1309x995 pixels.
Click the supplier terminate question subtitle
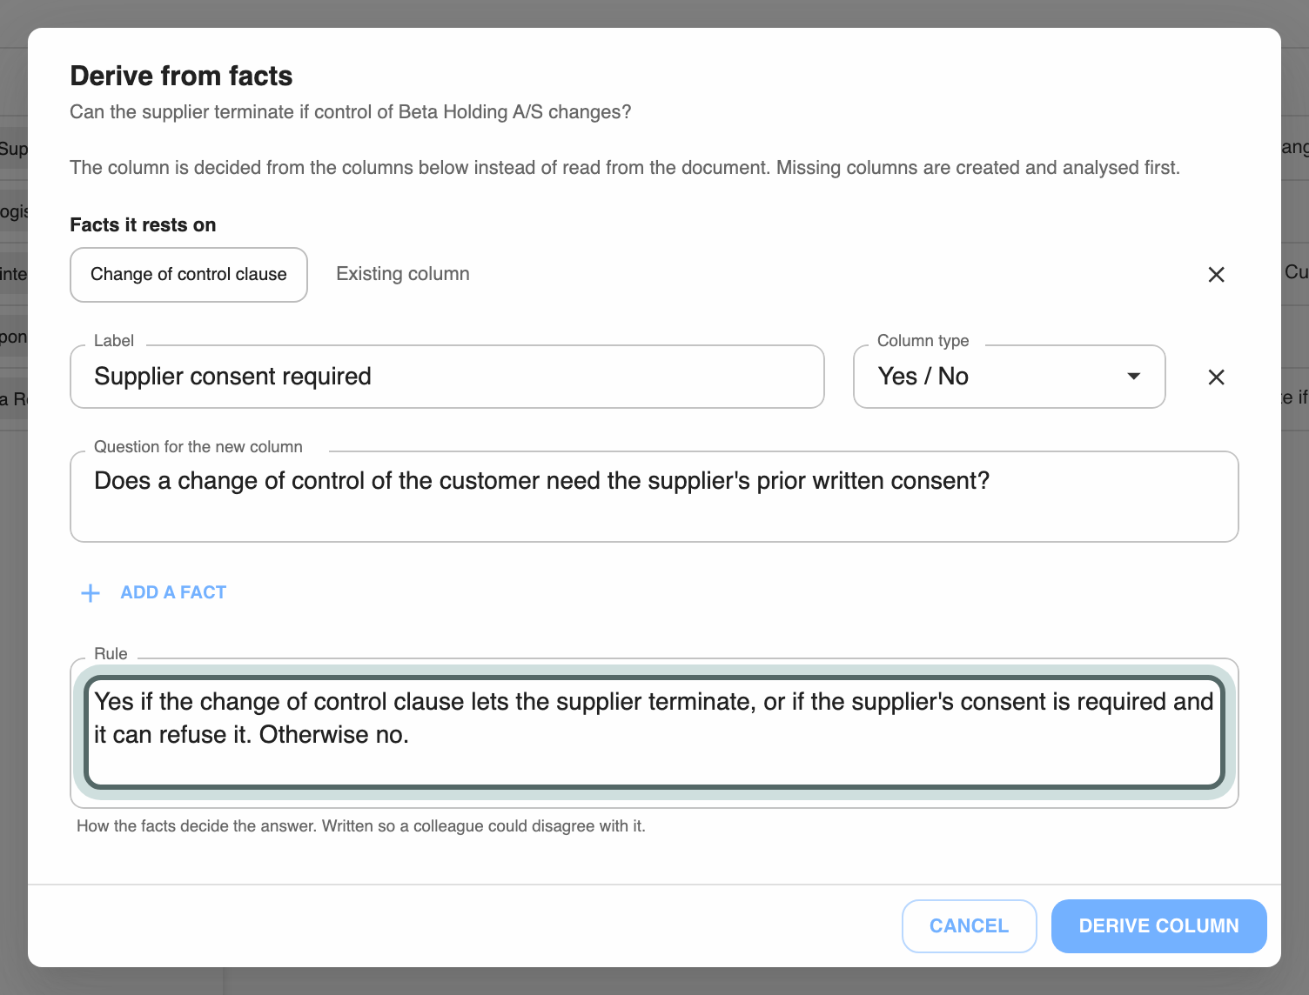[351, 112]
